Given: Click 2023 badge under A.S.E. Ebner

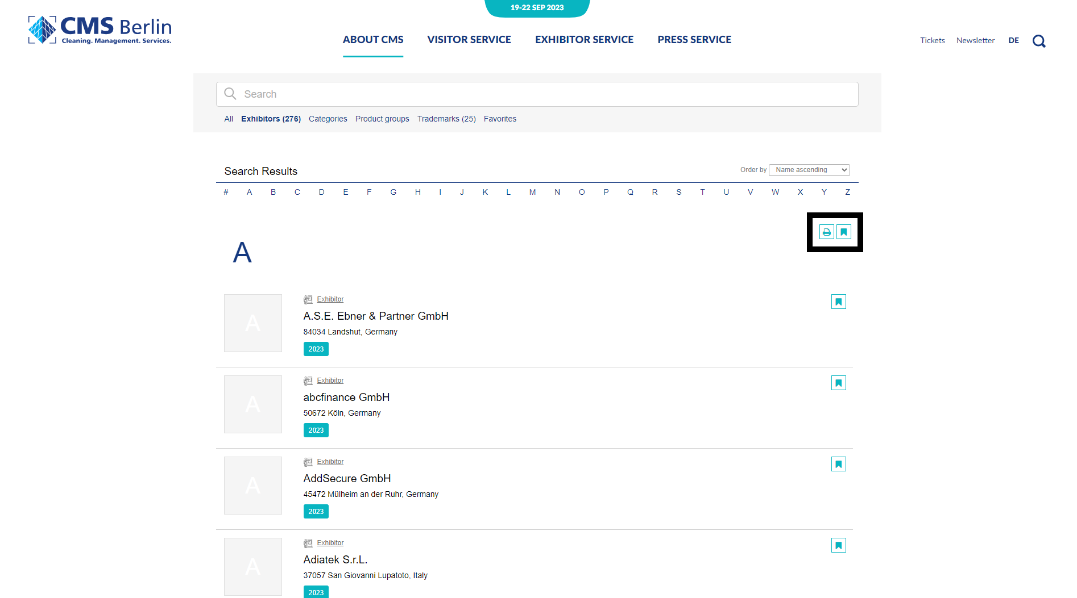Looking at the screenshot, I should 316,349.
